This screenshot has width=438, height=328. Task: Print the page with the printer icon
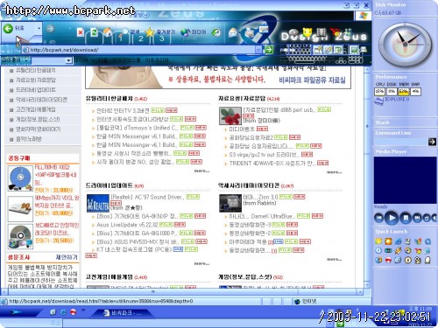click(x=249, y=33)
